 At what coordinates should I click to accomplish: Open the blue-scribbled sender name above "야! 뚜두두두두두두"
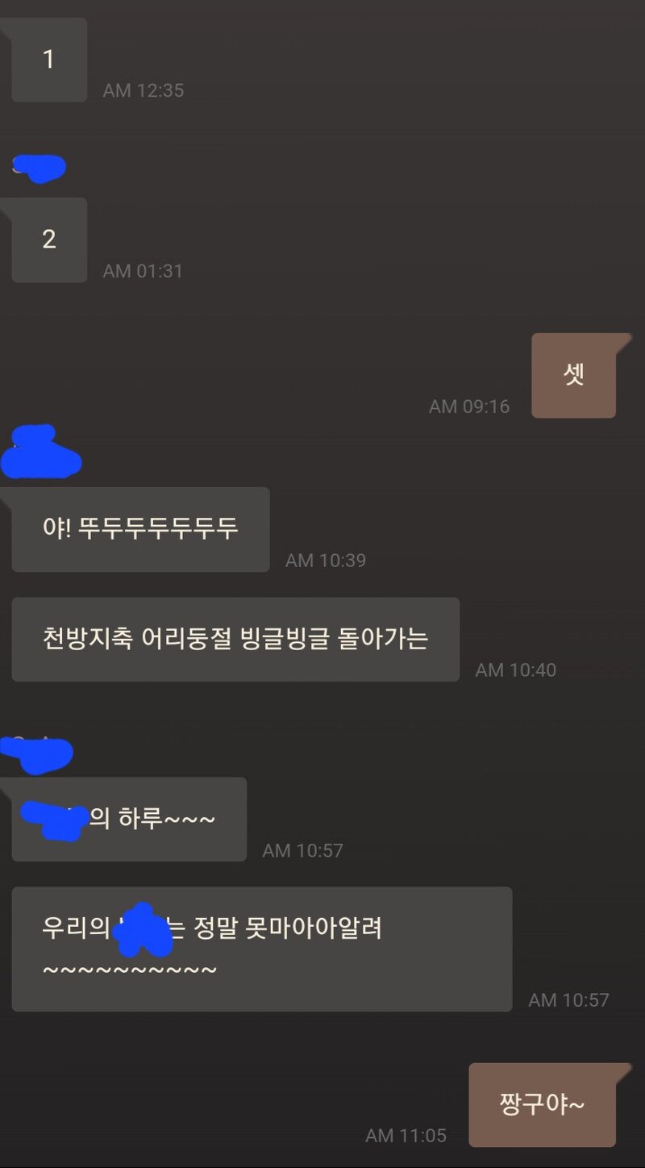pos(42,453)
